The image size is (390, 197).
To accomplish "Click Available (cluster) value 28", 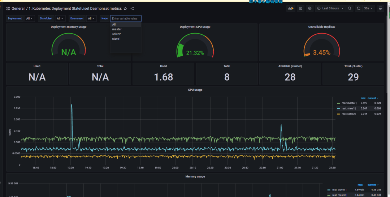I will pos(290,77).
